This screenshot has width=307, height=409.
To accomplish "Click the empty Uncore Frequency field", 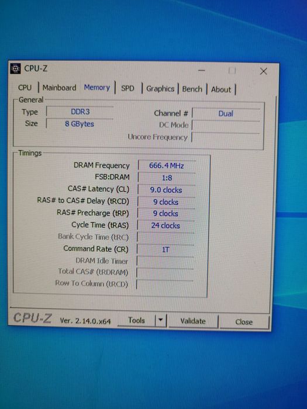I will [226, 137].
